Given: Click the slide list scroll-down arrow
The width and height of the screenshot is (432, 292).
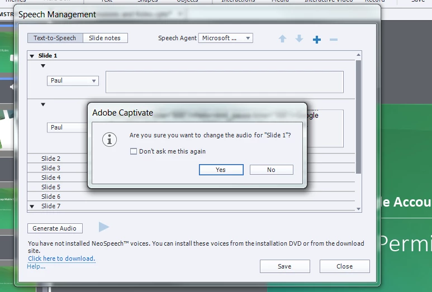Looking at the screenshot, I should click(358, 209).
